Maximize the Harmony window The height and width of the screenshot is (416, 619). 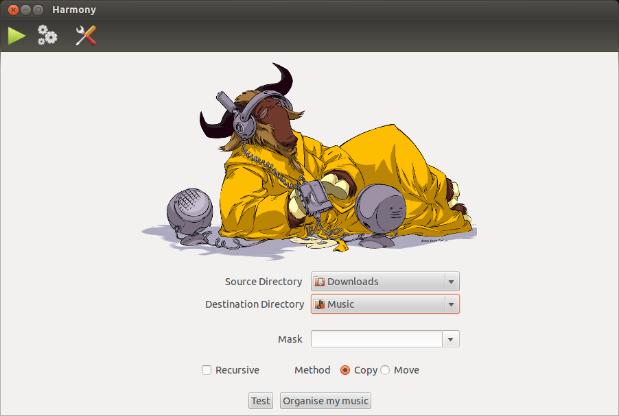click(38, 10)
